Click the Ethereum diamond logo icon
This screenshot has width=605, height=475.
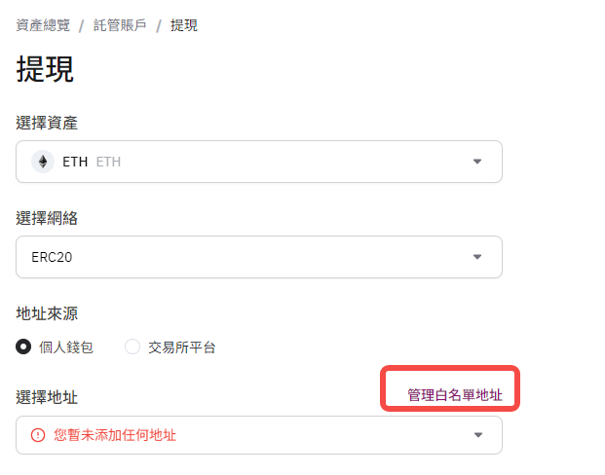point(43,162)
